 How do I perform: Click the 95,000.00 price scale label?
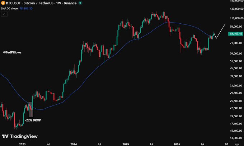[236, 27]
